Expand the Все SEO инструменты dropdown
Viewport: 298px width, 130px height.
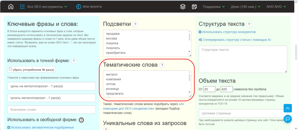point(43,7)
